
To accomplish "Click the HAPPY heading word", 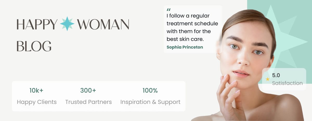I will click(37, 24).
